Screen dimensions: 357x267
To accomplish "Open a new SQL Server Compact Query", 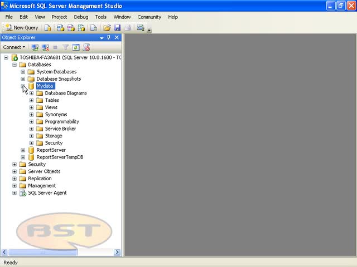I will point(94,28).
